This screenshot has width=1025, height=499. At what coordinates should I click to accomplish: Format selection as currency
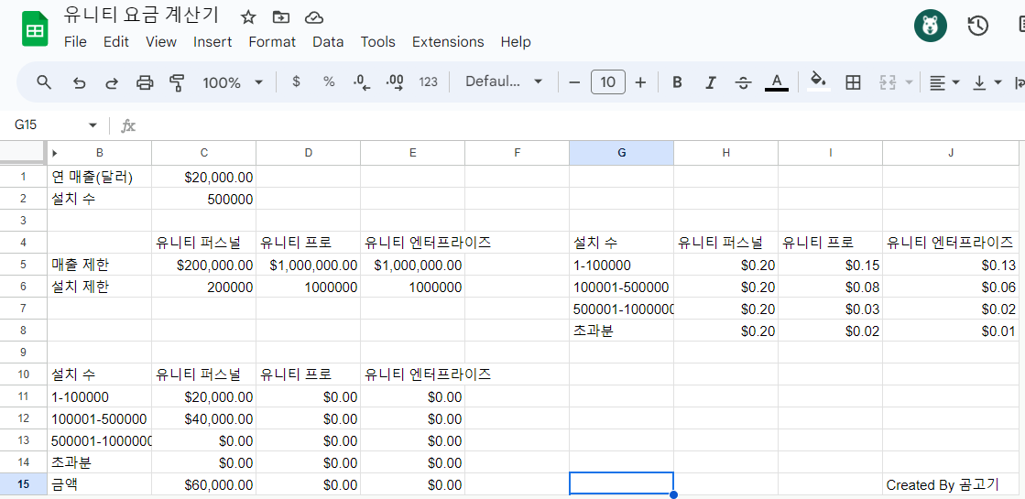tap(296, 81)
